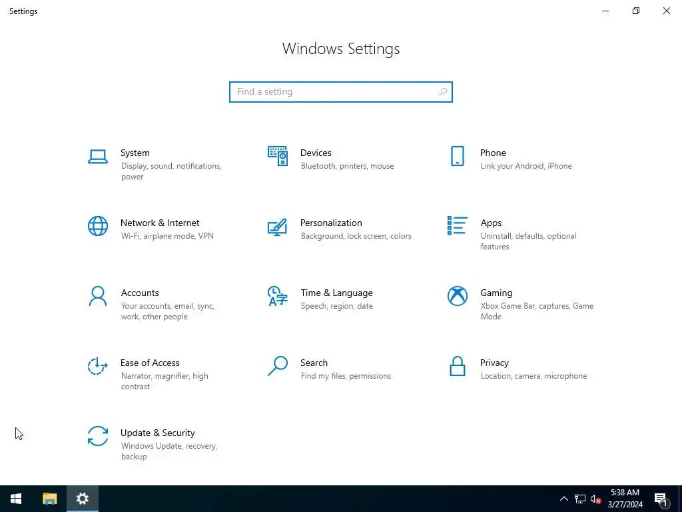Open the Apps list icon
682x512 pixels.
coord(457,225)
